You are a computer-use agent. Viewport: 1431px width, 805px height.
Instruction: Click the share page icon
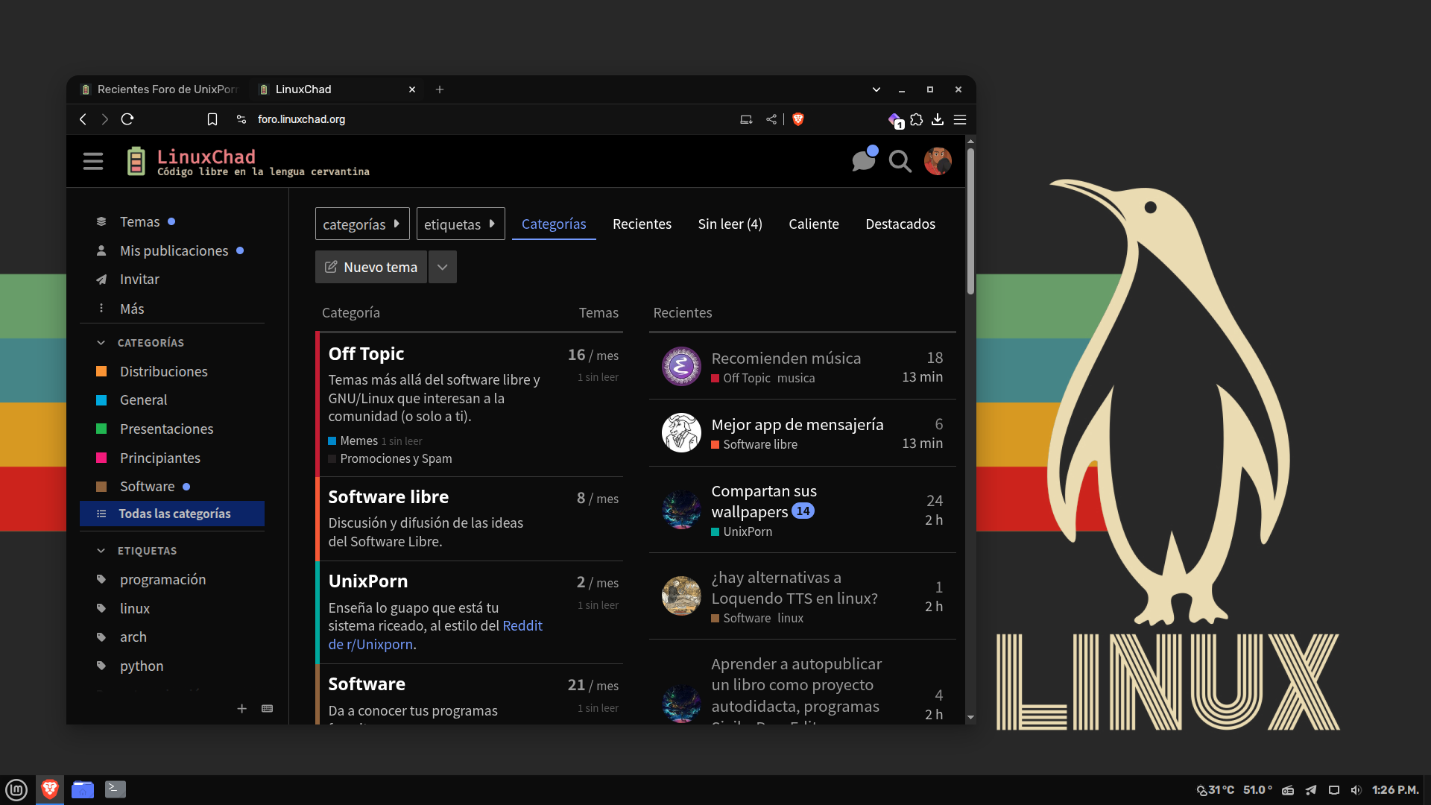pos(771,119)
